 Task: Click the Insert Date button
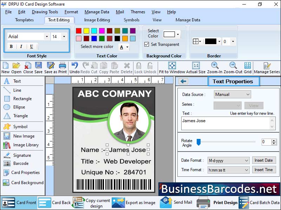click(264, 160)
